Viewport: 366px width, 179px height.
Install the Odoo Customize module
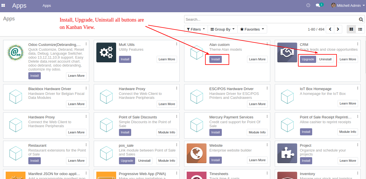tap(35, 76)
